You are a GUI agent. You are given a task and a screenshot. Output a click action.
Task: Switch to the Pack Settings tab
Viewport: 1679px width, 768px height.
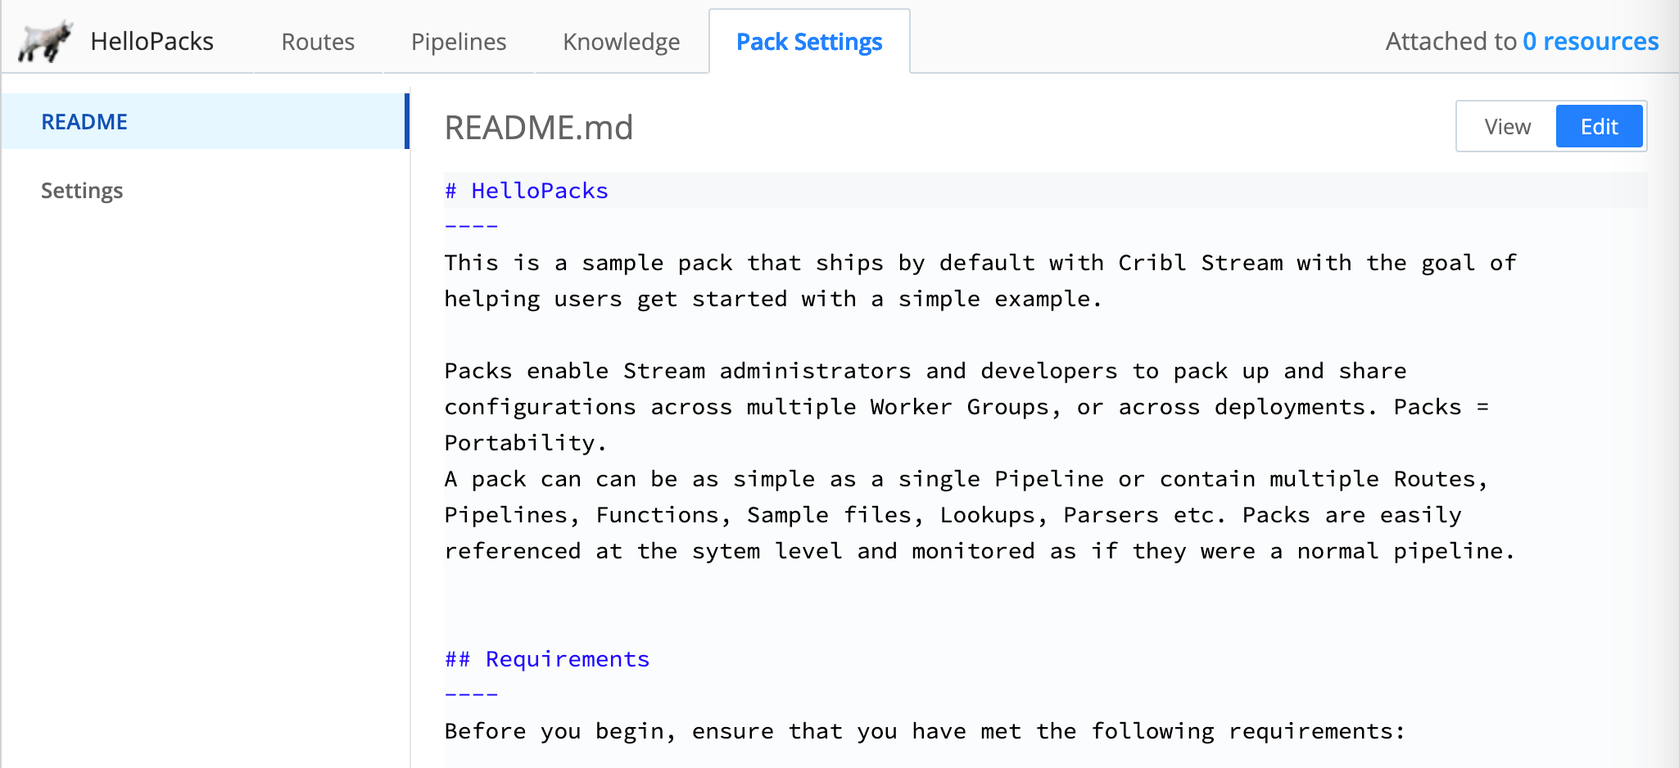click(x=808, y=41)
